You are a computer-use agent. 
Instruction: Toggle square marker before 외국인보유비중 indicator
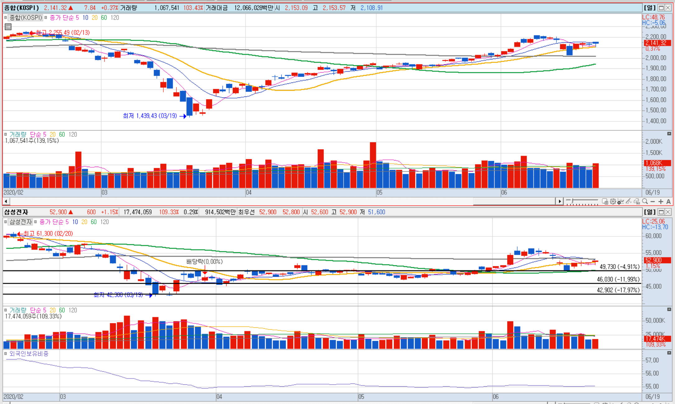[x=6, y=354]
